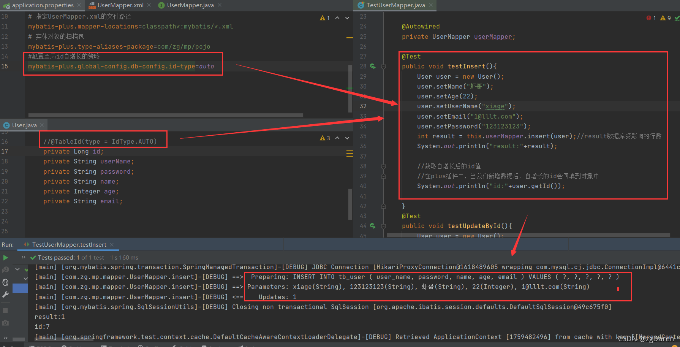Click fold end marker at line 42
This screenshot has width=680, height=347.
click(x=383, y=206)
